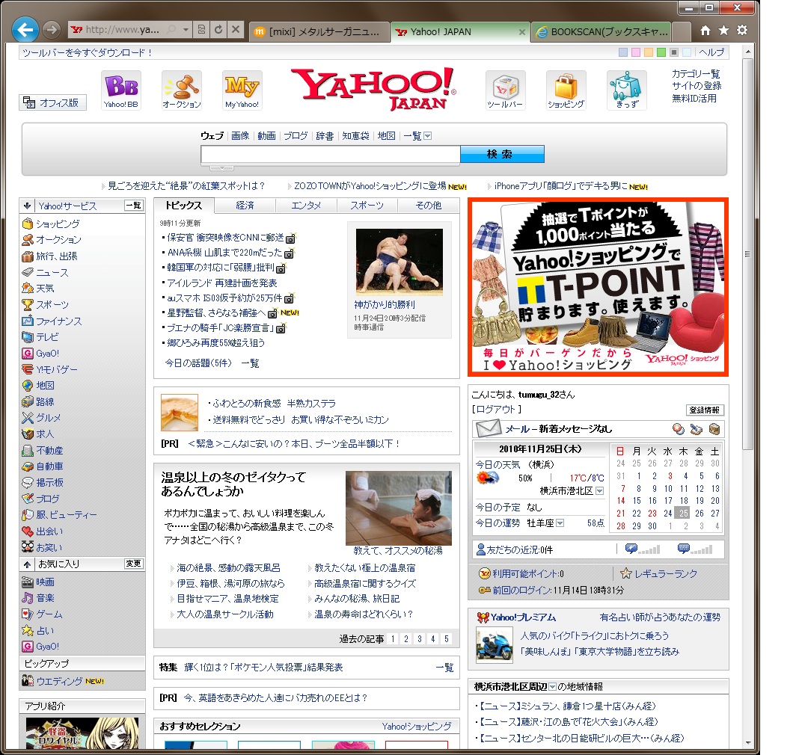Switch to the BOOKSCAN browser tab
The width and height of the screenshot is (802, 755).
pos(601,31)
